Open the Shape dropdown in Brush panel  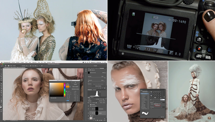[x=157, y=104]
